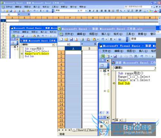Toggle Italic in top Excel toolbar
The height and width of the screenshot is (138, 161).
tap(93, 11)
